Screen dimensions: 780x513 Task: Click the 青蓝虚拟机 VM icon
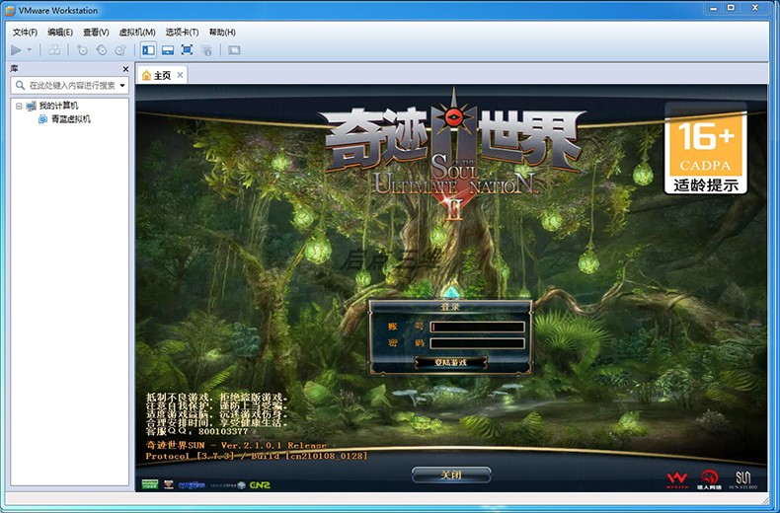43,119
